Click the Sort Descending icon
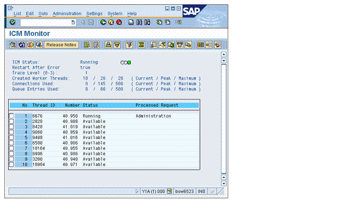The width and height of the screenshot is (346, 218). [117, 45]
